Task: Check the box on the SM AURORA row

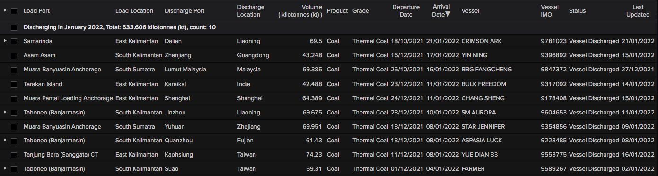Action: tap(14, 113)
